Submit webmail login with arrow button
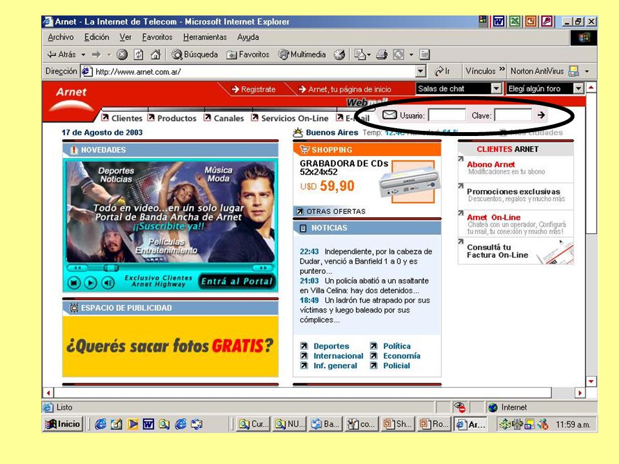The width and height of the screenshot is (619, 464). point(541,115)
